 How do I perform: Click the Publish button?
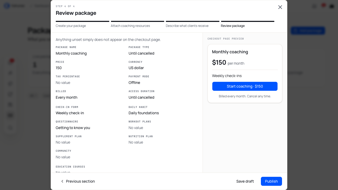271,181
